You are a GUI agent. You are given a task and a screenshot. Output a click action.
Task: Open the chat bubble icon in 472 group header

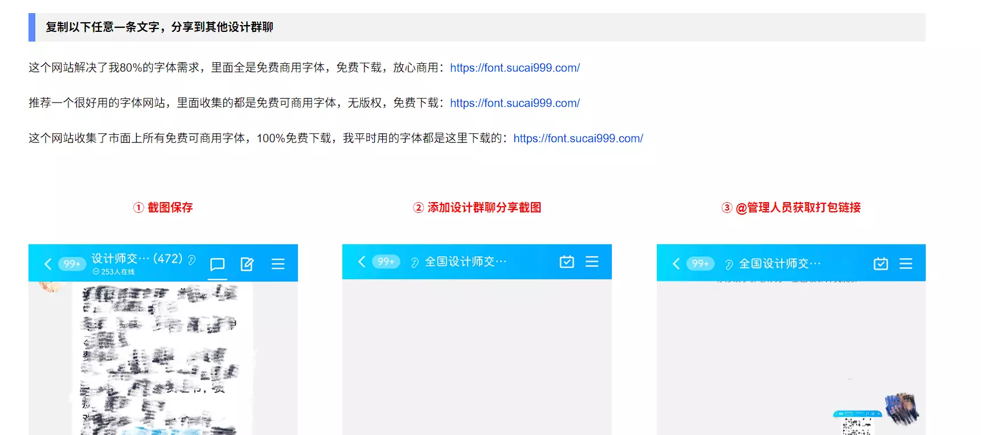coord(217,264)
